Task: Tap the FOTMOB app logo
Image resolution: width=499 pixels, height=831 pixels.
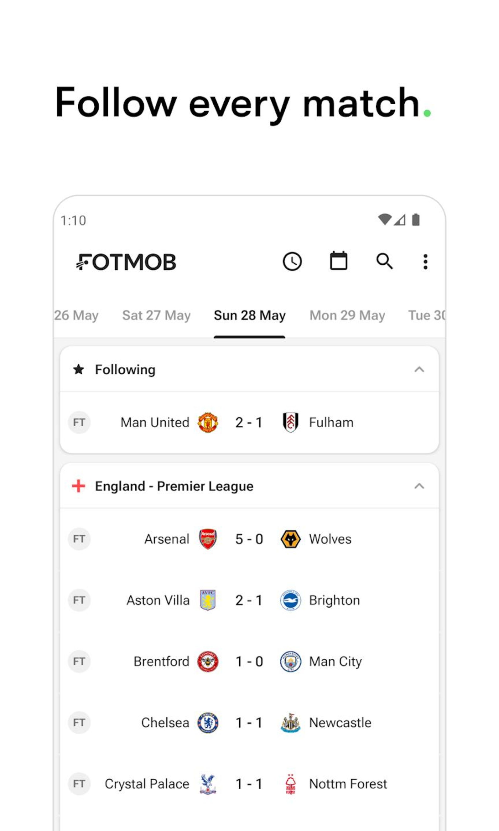Action: pyautogui.click(x=127, y=262)
